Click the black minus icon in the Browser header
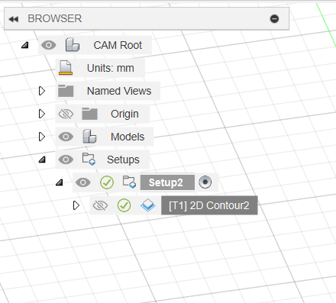The width and height of the screenshot is (336, 303). click(274, 18)
